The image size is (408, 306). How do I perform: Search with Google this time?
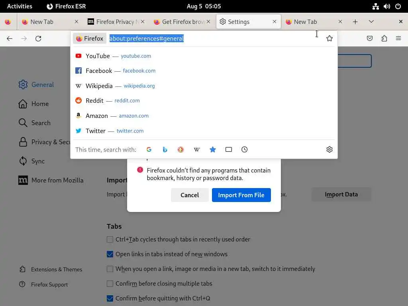coord(149,149)
